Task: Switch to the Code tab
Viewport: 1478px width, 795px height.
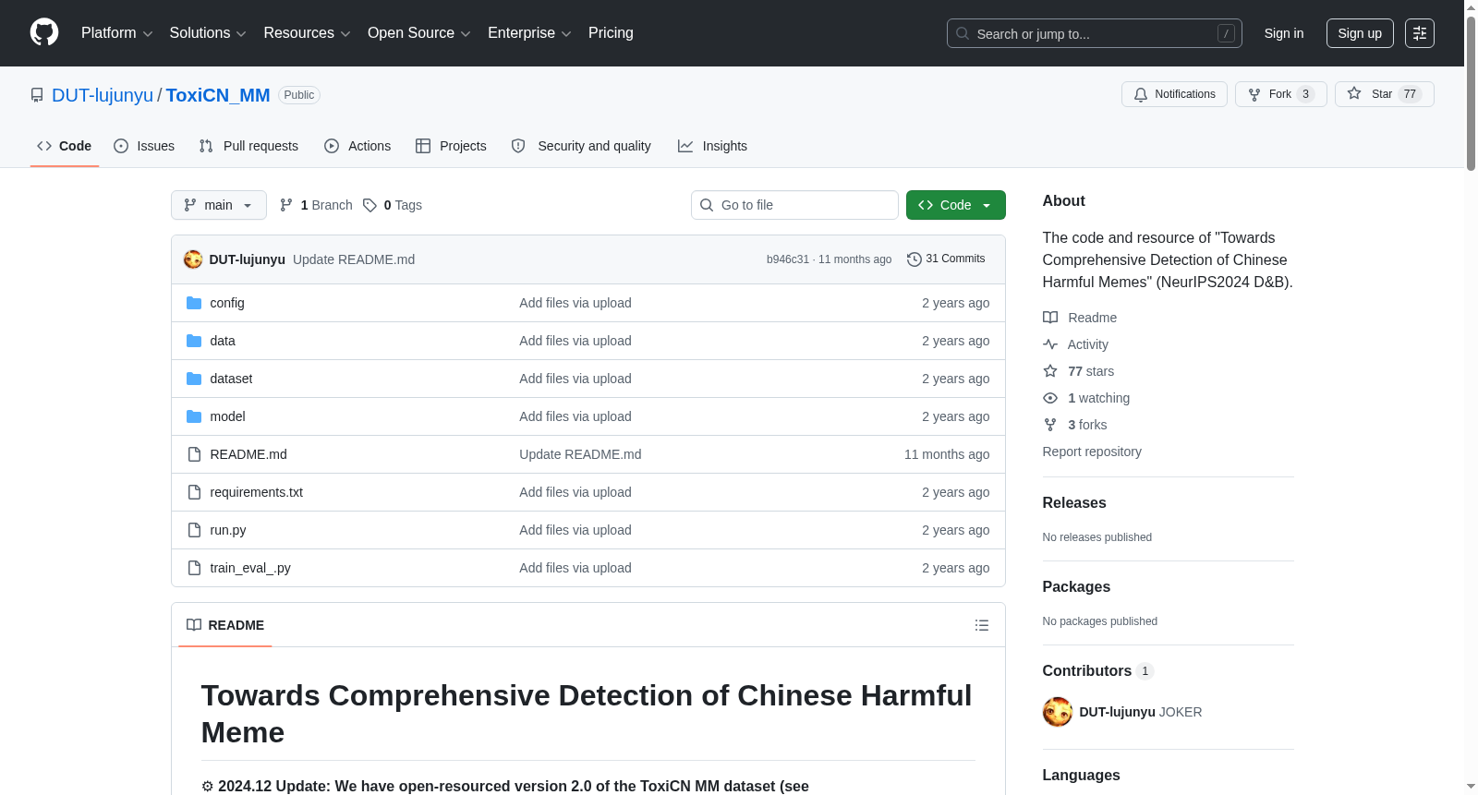Action: [x=65, y=146]
